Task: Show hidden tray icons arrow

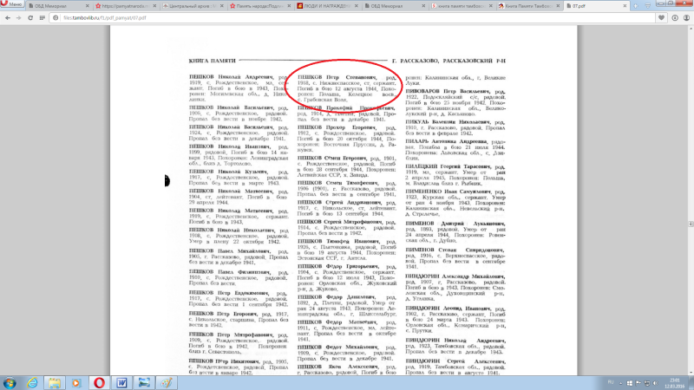Action: point(620,383)
